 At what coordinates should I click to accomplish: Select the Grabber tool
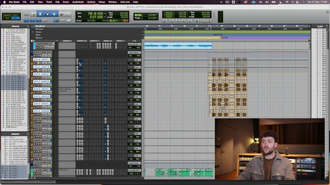(x=54, y=14)
